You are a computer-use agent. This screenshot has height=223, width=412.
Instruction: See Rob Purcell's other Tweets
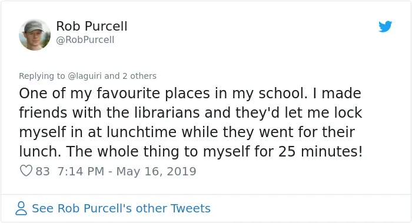point(121,208)
